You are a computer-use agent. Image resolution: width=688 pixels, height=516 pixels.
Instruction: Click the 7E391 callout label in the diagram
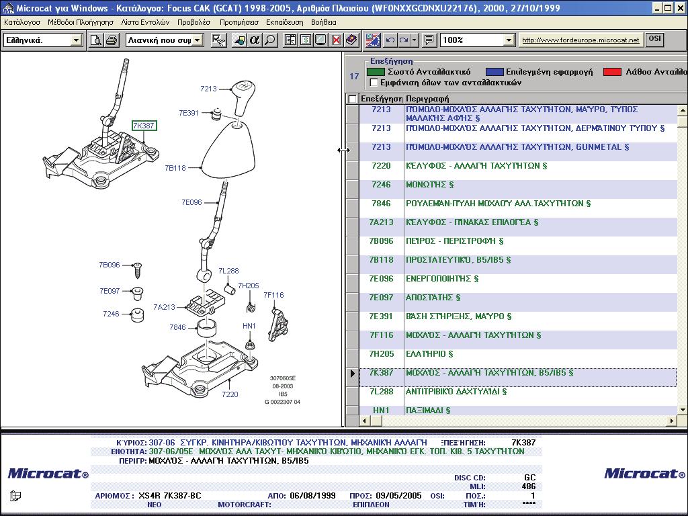[189, 113]
